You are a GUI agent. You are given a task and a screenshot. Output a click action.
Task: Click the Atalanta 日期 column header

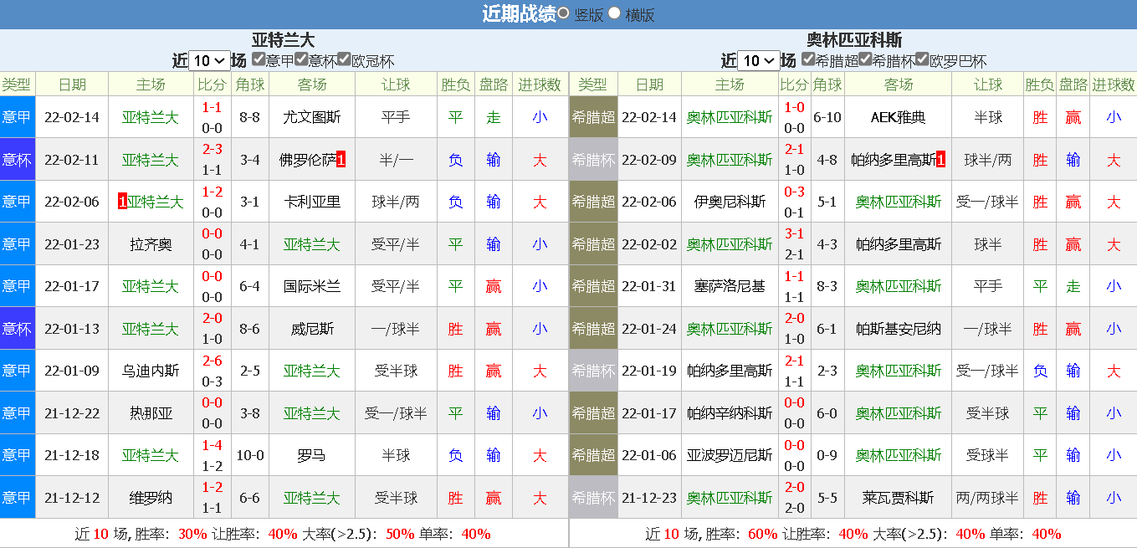[x=72, y=84]
